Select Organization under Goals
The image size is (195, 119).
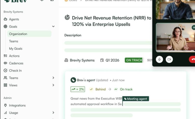point(18,34)
